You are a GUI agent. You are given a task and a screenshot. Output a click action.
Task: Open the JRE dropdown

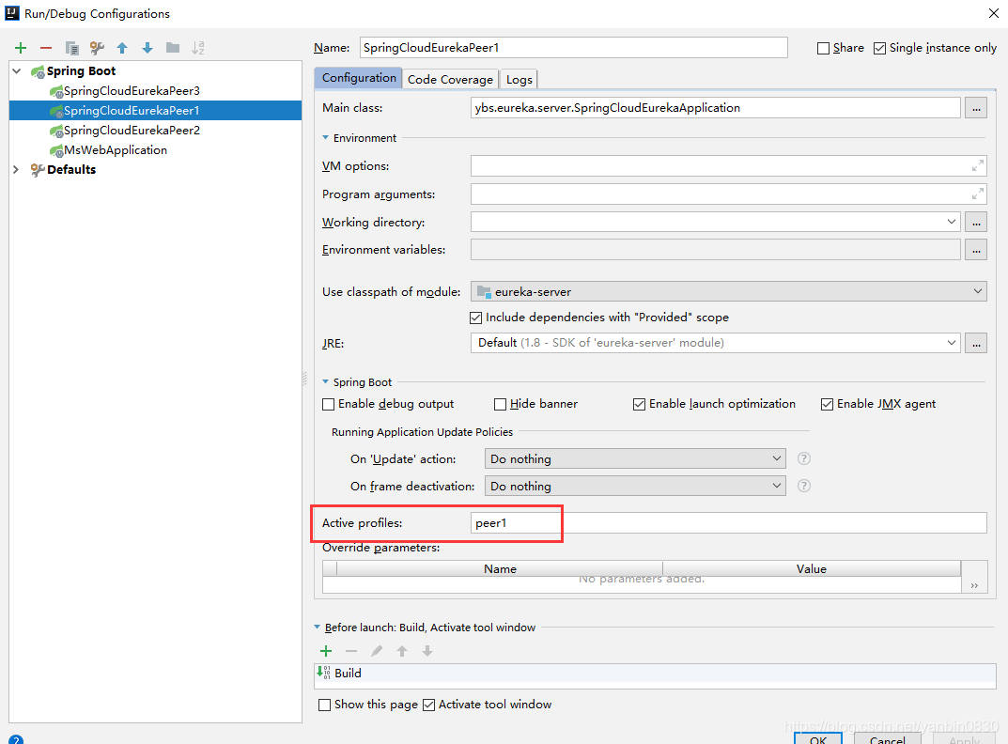[x=952, y=343]
